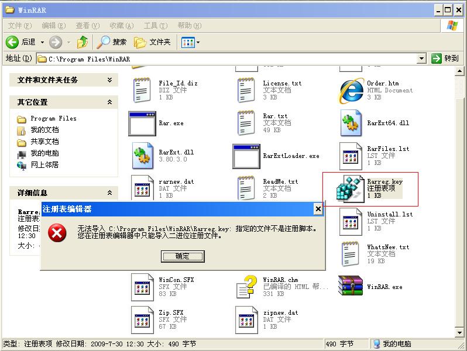
Task: Click the scroll up arrow of file list
Action: [x=459, y=71]
